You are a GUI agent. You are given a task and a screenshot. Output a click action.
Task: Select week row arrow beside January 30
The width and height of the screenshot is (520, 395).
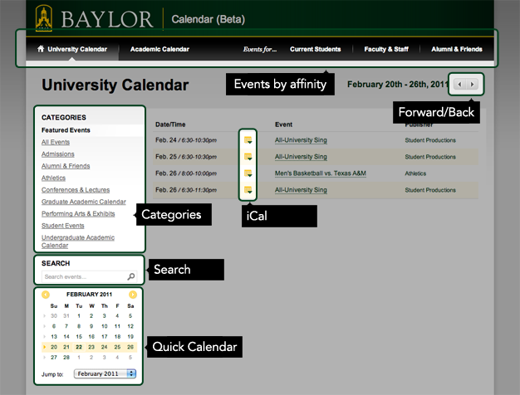tap(44, 316)
